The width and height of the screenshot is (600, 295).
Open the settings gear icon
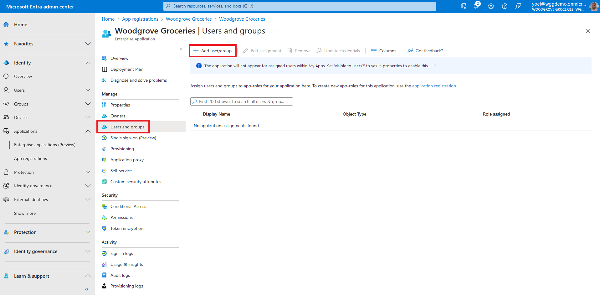click(491, 6)
